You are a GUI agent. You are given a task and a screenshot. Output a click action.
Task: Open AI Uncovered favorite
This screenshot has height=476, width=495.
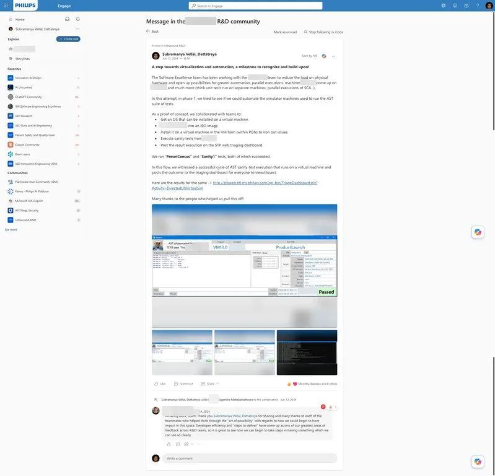pos(43,87)
